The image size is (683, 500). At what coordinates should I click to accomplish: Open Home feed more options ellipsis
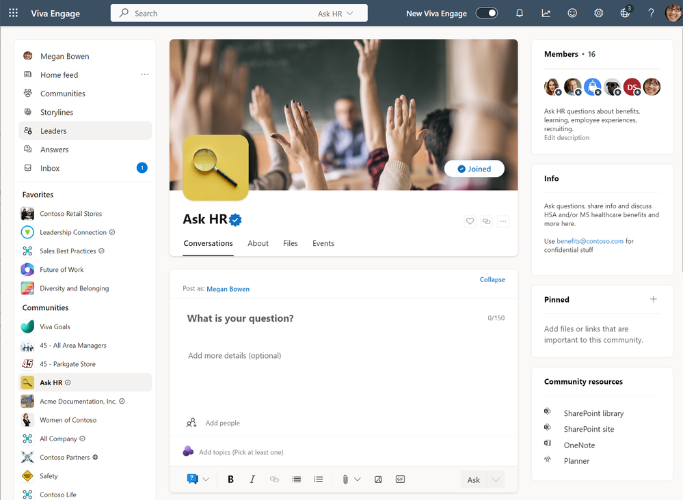click(145, 74)
